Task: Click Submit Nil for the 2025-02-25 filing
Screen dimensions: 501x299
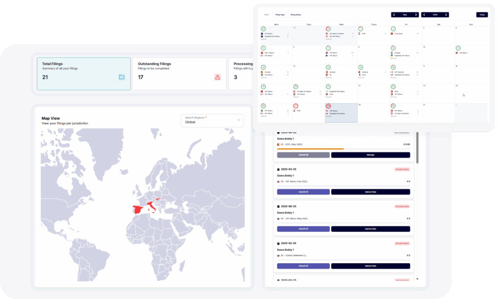Action: tap(303, 266)
